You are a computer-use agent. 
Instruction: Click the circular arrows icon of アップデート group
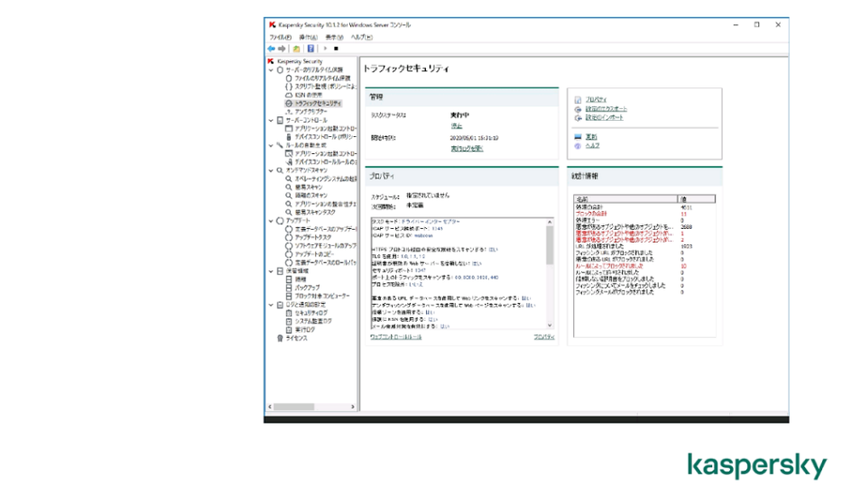pyautogui.click(x=280, y=221)
